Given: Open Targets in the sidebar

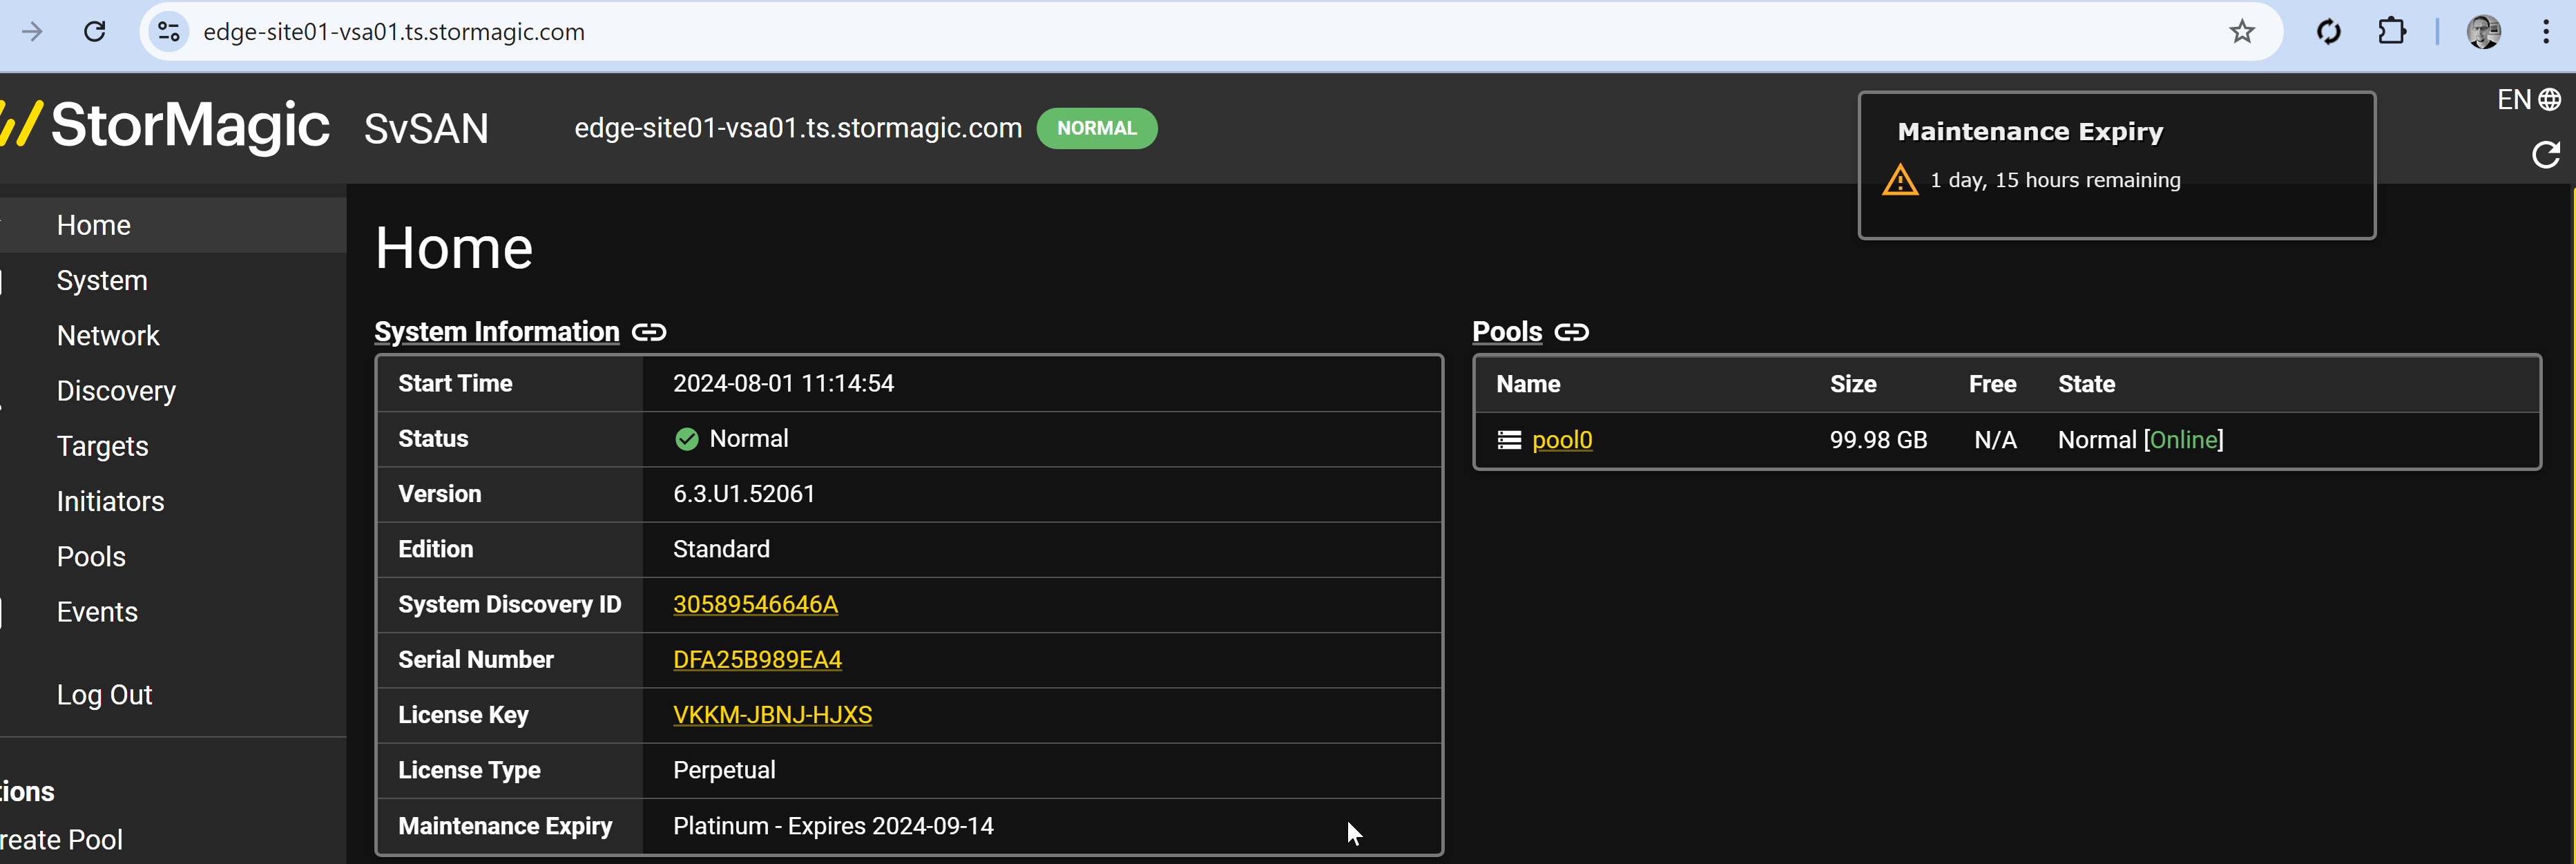Looking at the screenshot, I should tap(102, 446).
